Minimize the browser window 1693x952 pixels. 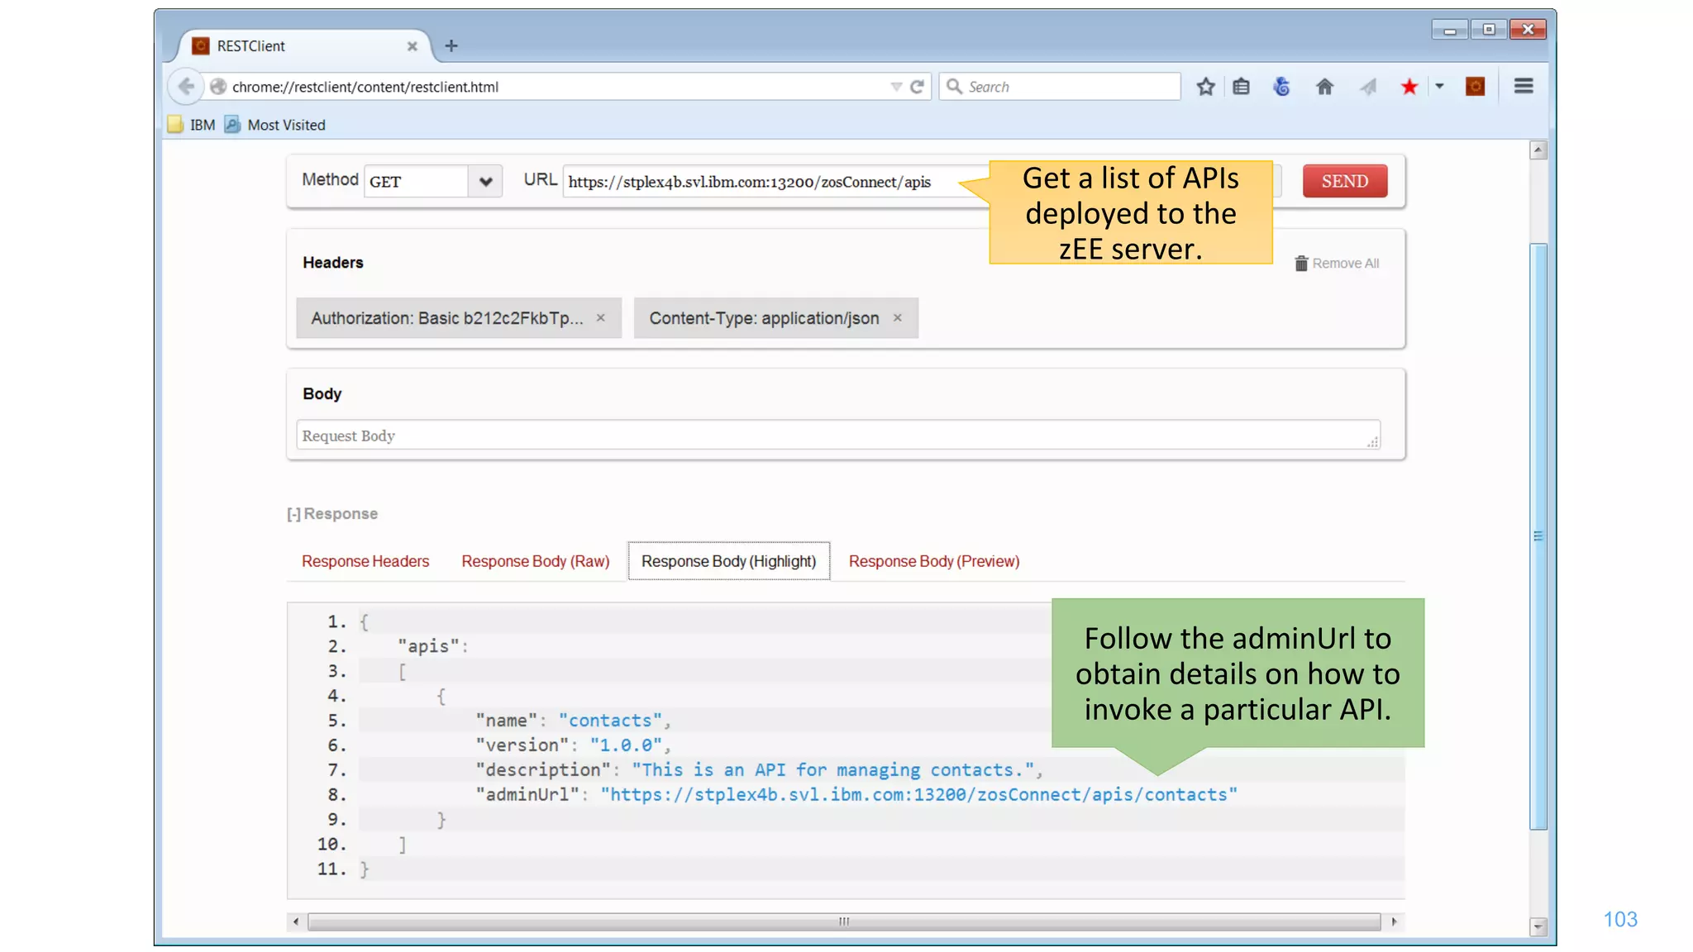1450,30
